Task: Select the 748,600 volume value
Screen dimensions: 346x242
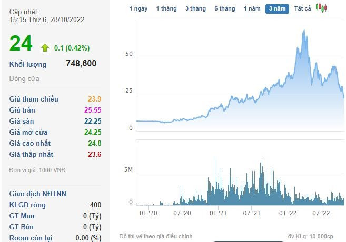Action: pyautogui.click(x=81, y=64)
